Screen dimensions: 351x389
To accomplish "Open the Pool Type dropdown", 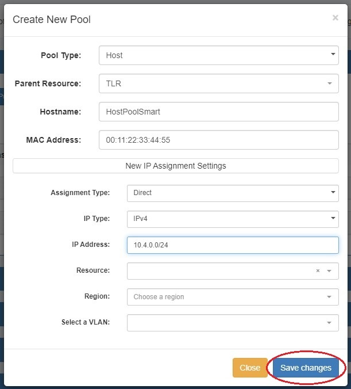I will (x=218, y=55).
